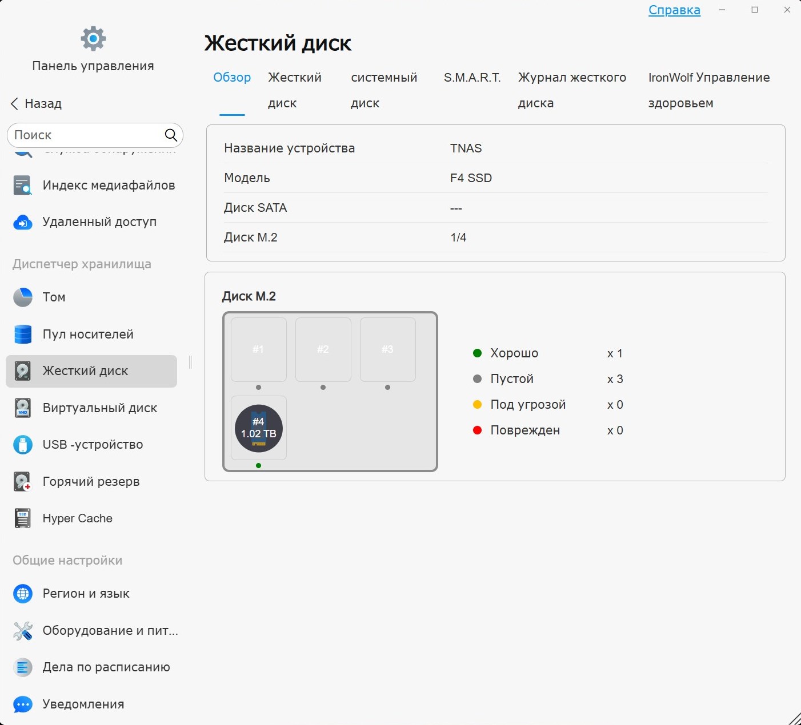Select M.2 disk #4 1.02 TB
The image size is (801, 725).
click(x=259, y=428)
